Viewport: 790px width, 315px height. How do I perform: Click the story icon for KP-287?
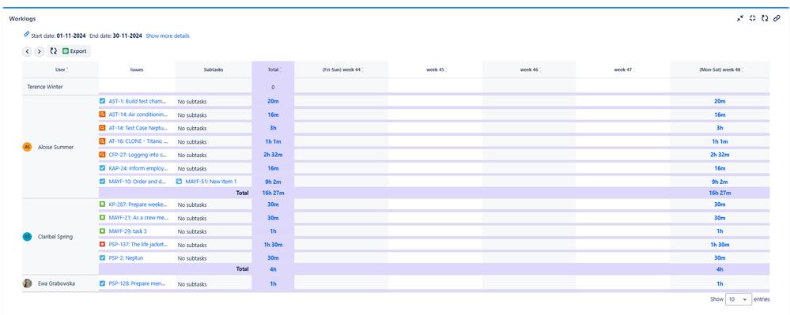pyautogui.click(x=102, y=204)
